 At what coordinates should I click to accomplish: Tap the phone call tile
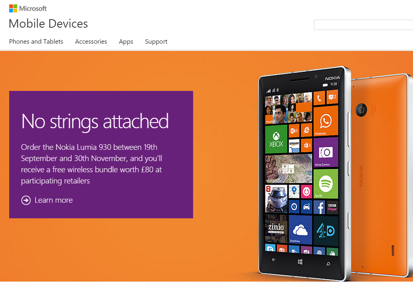click(x=319, y=98)
